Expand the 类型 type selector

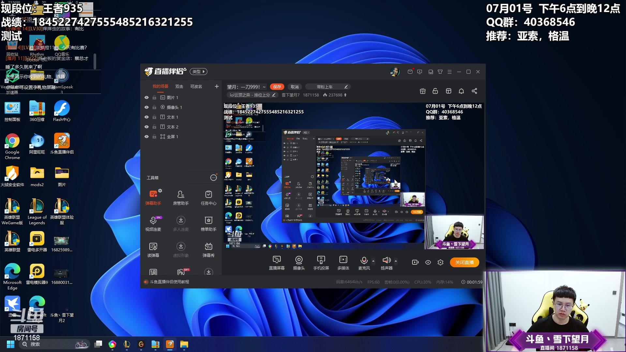point(199,72)
